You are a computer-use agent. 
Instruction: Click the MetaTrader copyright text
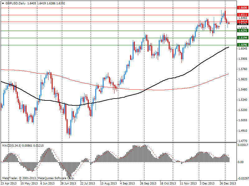(38, 178)
